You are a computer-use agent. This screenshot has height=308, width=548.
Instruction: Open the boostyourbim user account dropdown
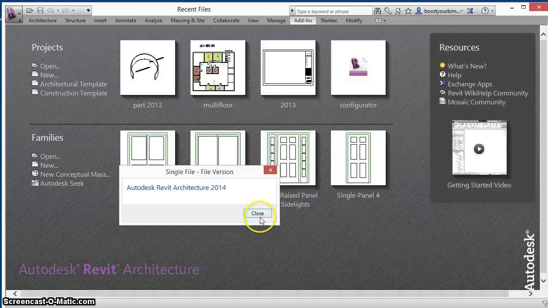[x=439, y=11]
